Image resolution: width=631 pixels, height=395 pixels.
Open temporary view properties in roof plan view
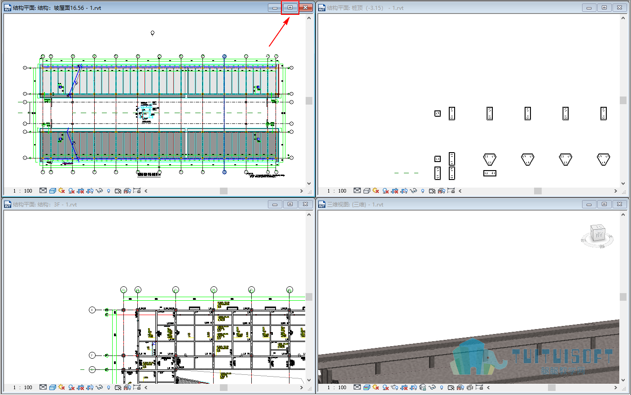tap(118, 191)
